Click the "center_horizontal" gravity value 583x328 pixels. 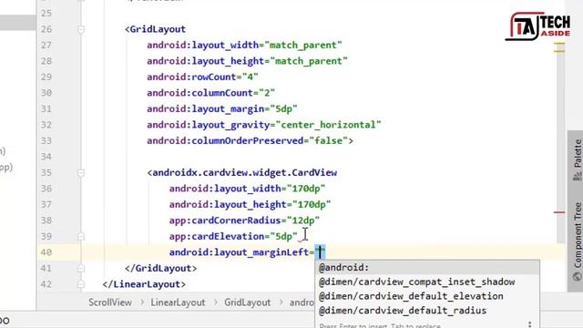(328, 125)
